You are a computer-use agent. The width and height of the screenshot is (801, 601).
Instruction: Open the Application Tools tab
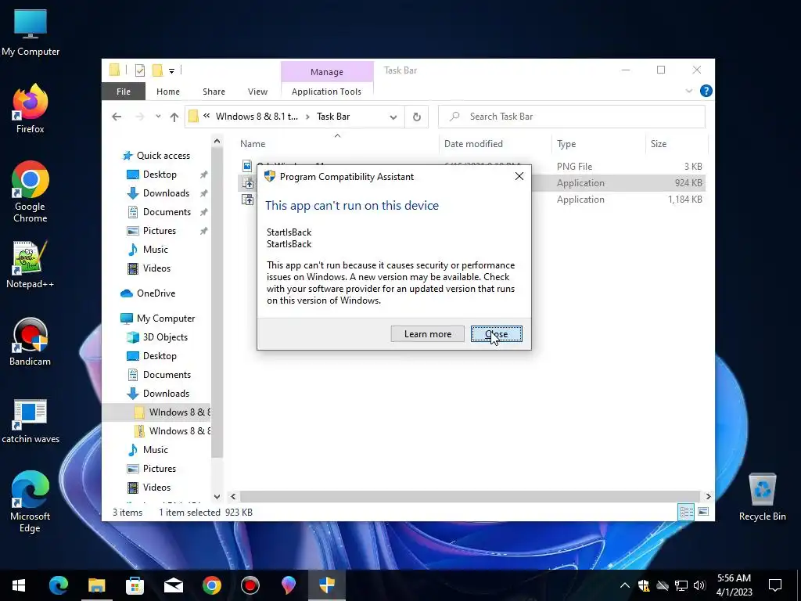[326, 92]
